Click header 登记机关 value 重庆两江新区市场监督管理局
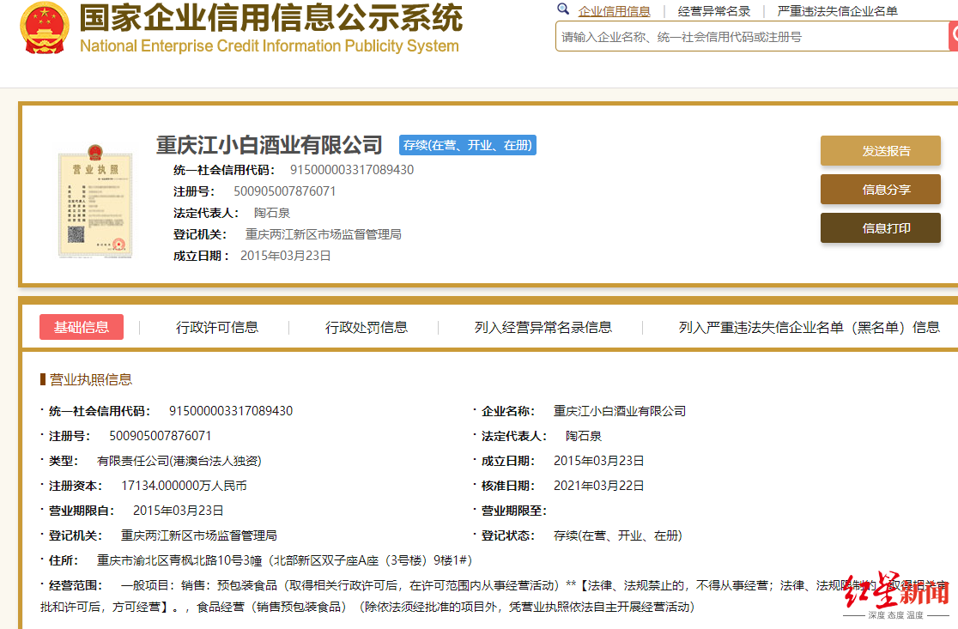Screen dimensions: 958x629 tap(324, 234)
